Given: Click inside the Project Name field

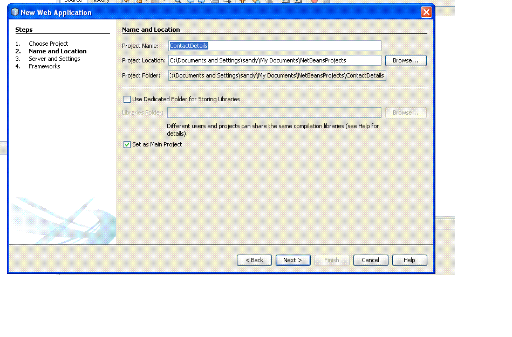Looking at the screenshot, I should [x=270, y=46].
